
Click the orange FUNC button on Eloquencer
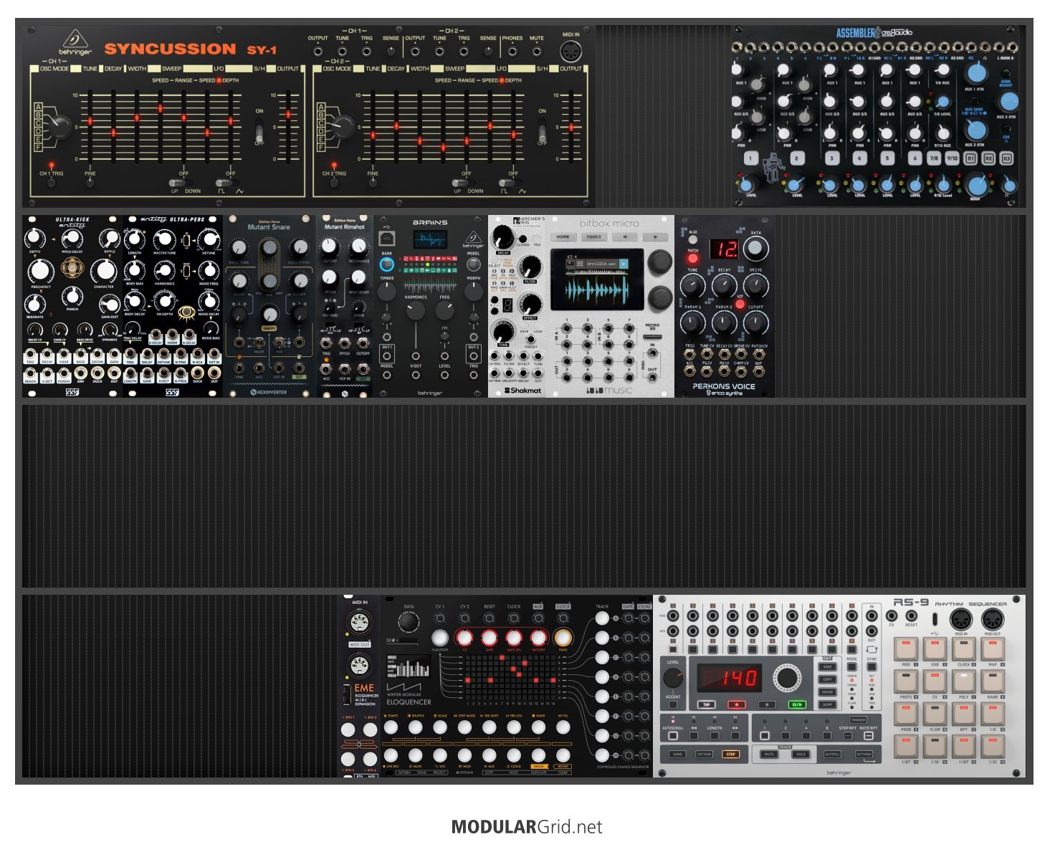pyautogui.click(x=563, y=638)
